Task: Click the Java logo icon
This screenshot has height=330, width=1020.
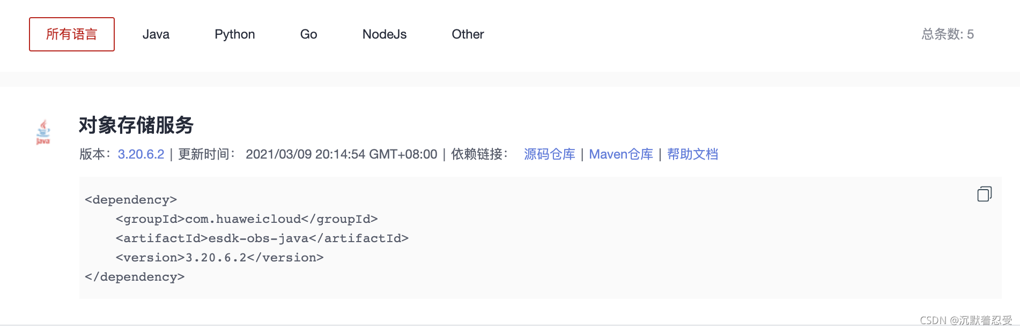Action: pyautogui.click(x=43, y=132)
